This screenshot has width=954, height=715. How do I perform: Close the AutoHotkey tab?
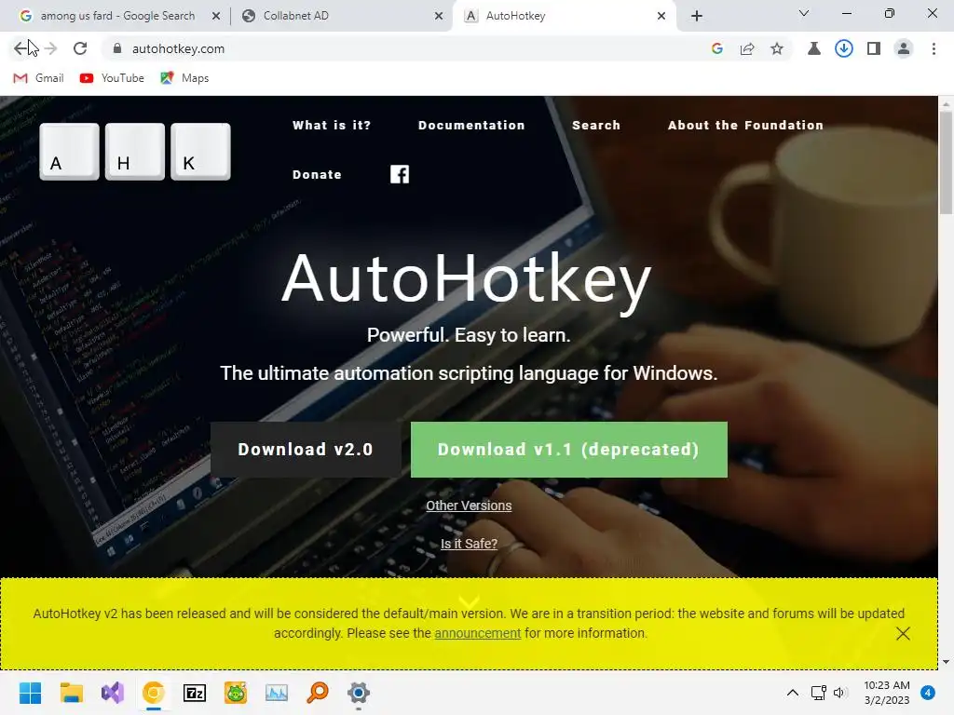661,16
